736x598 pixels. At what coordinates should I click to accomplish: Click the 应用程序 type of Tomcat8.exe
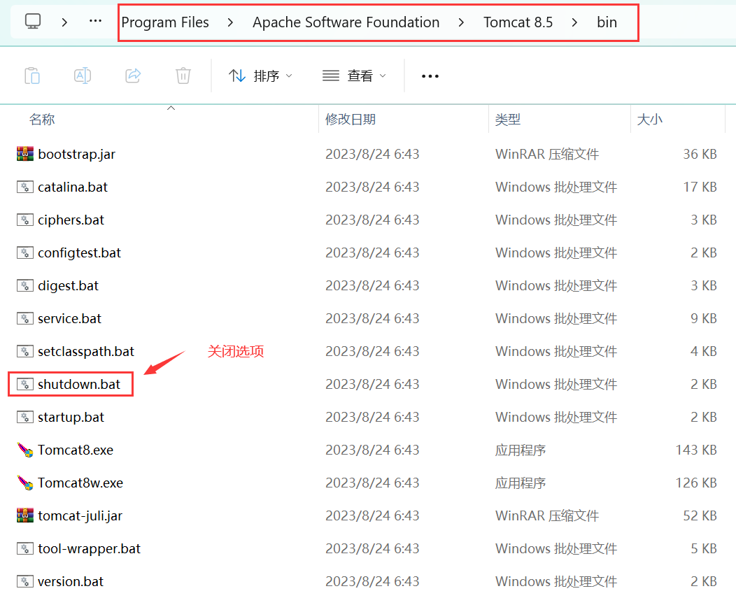(x=521, y=450)
